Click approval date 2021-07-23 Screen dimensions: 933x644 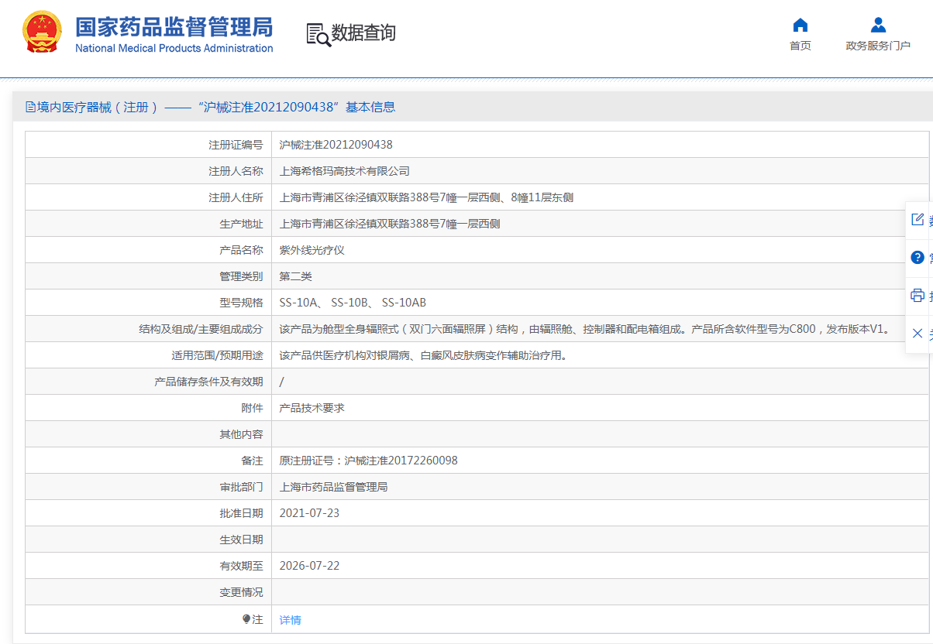coord(309,513)
